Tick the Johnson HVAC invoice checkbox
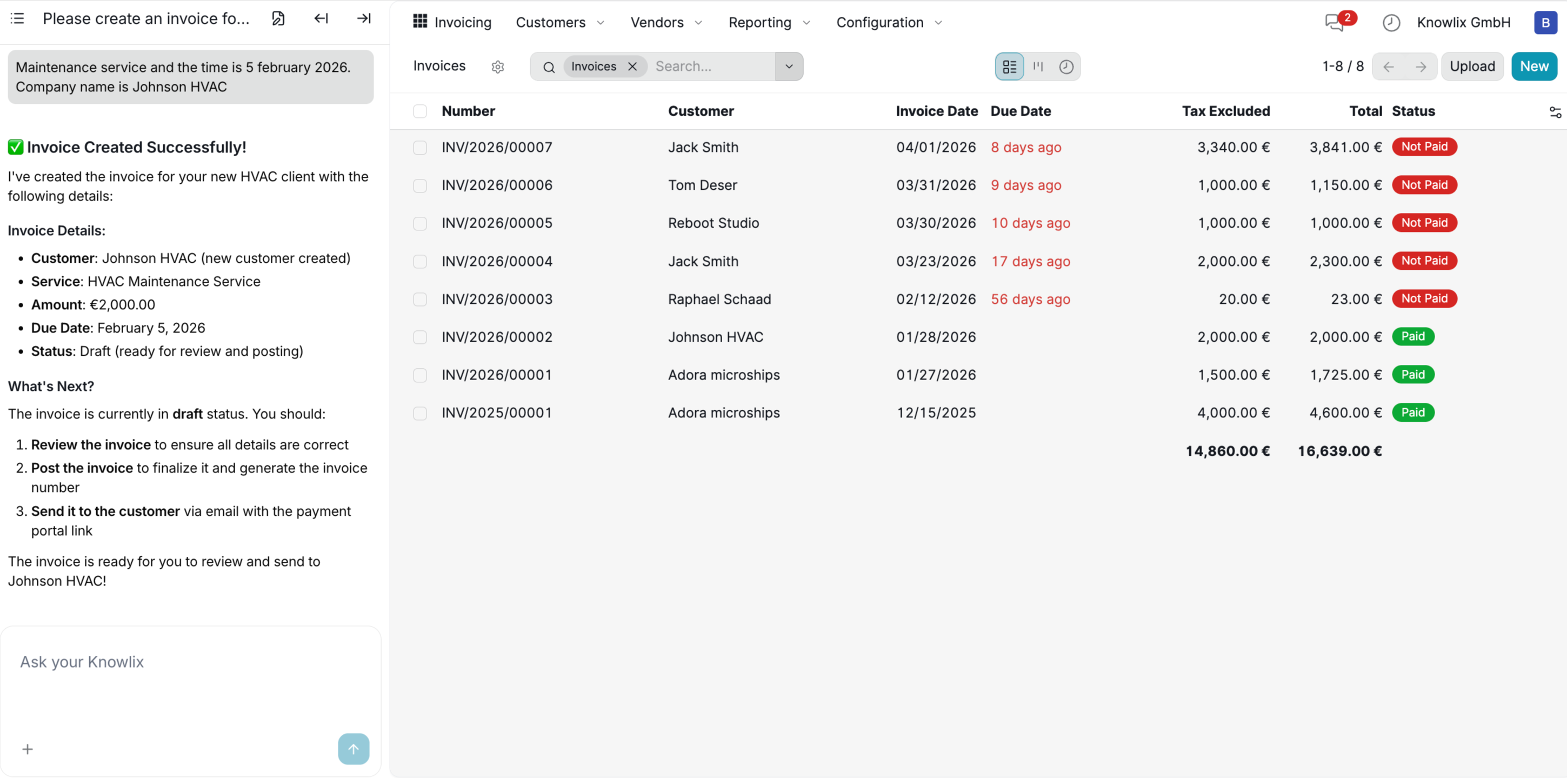1567x778 pixels. click(x=420, y=337)
